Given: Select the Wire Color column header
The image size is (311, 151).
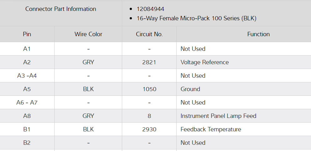Looking at the screenshot, I should click(88, 34).
